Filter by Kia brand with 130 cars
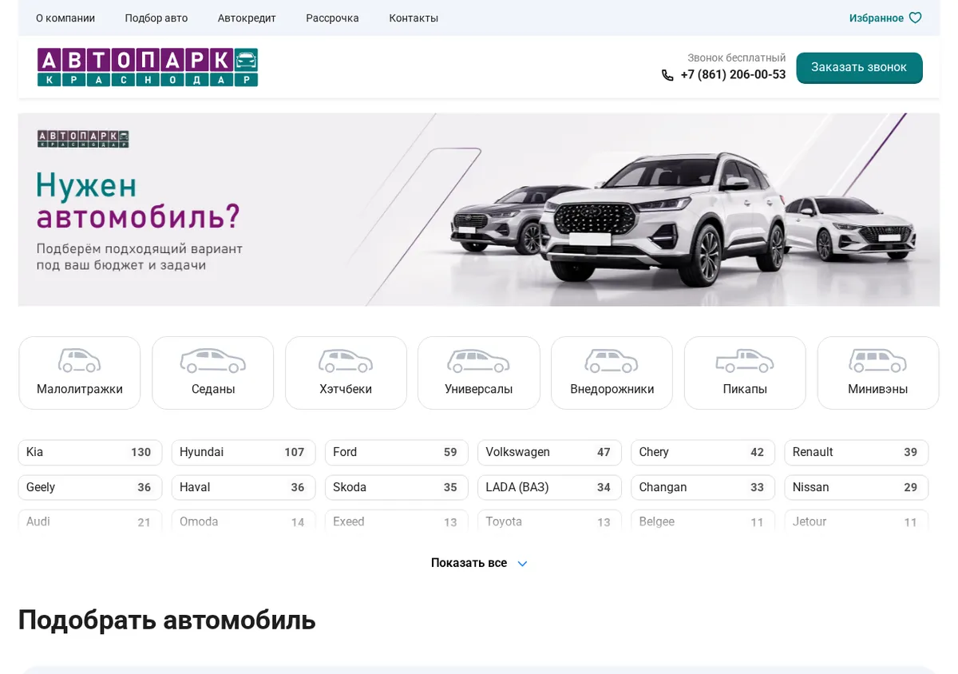 90,453
